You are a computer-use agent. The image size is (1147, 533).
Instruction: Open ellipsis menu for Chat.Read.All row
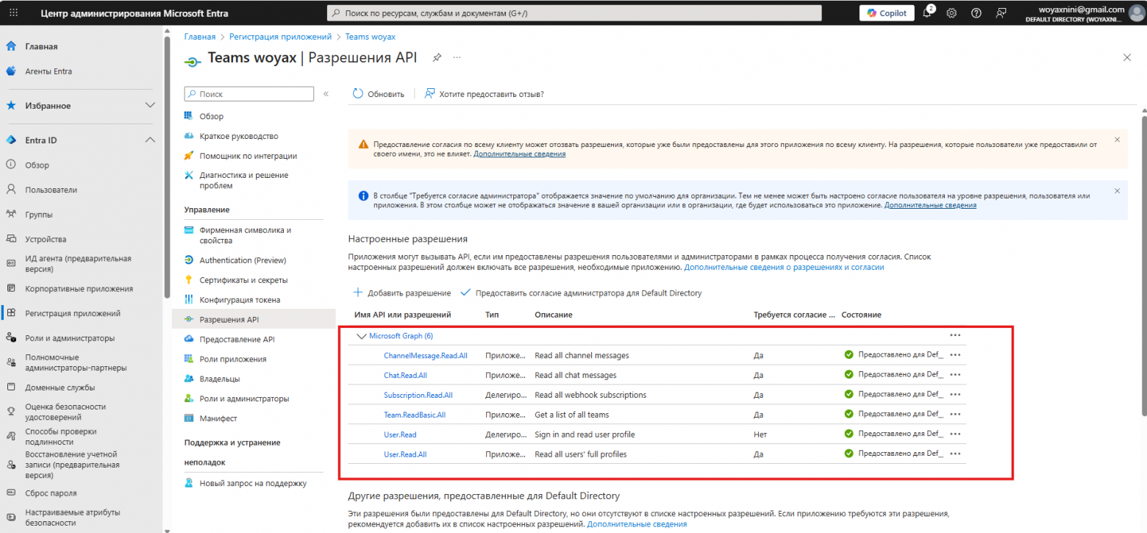tap(955, 375)
